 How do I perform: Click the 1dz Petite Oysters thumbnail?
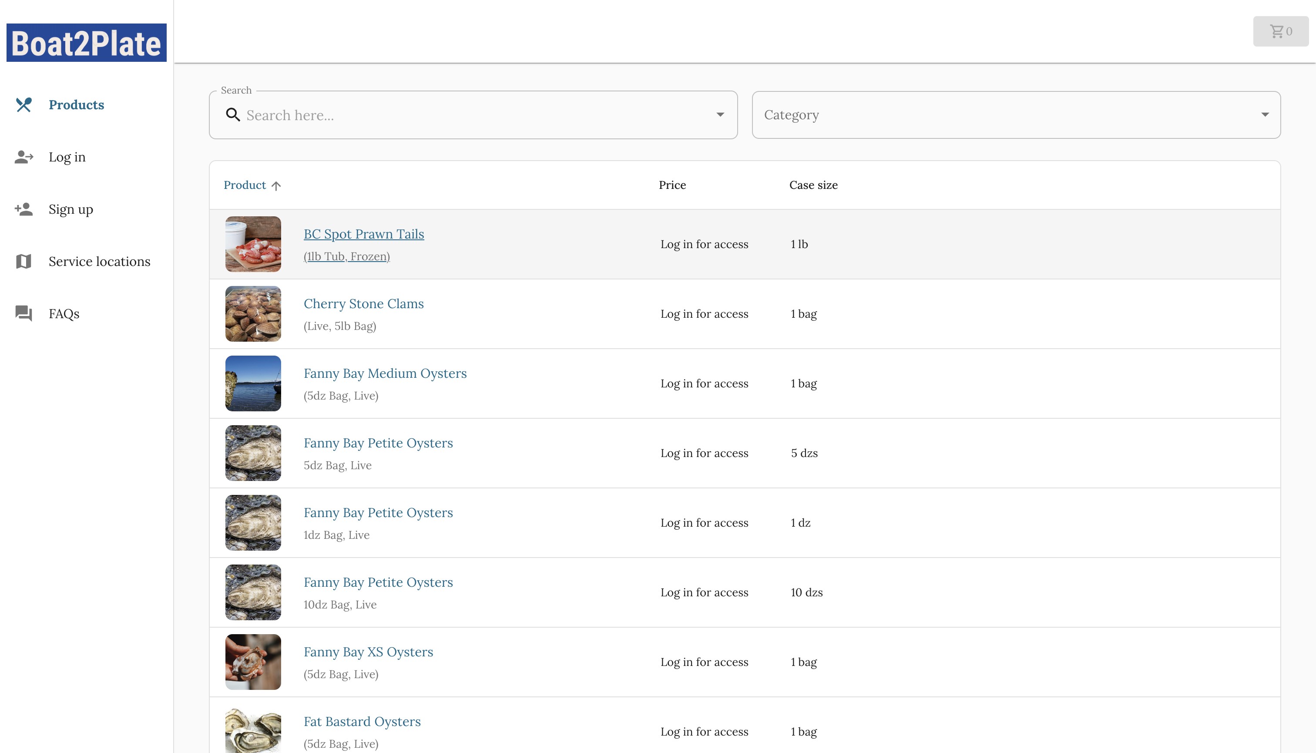tap(253, 523)
